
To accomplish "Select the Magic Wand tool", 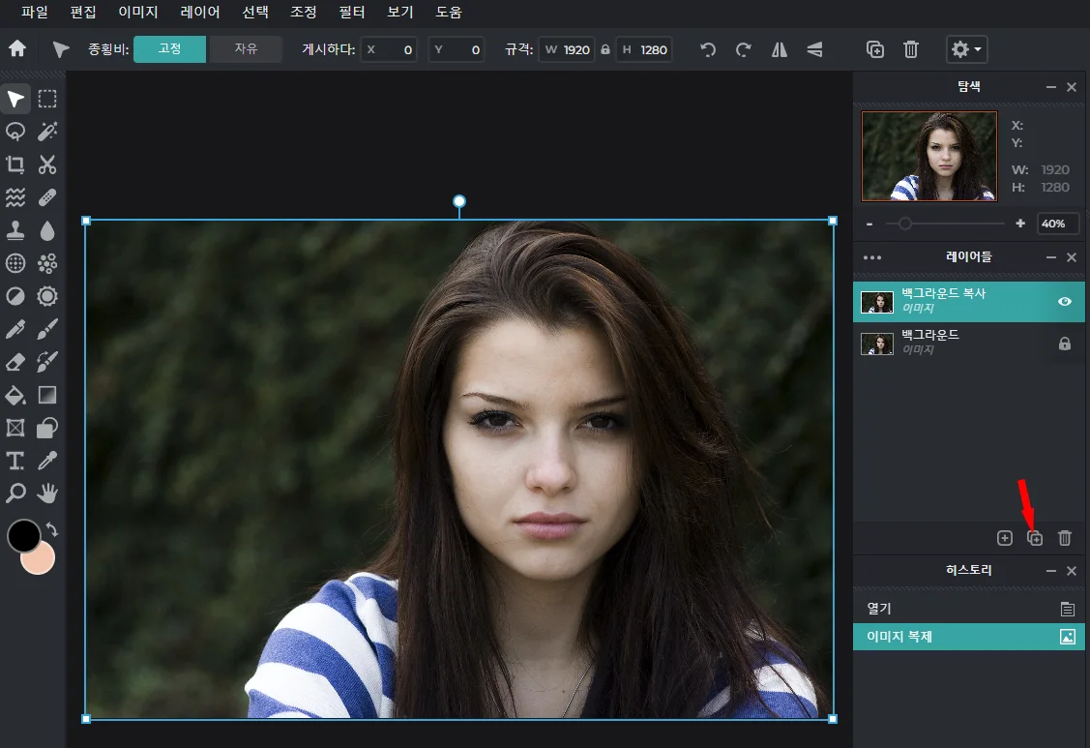I will [47, 132].
